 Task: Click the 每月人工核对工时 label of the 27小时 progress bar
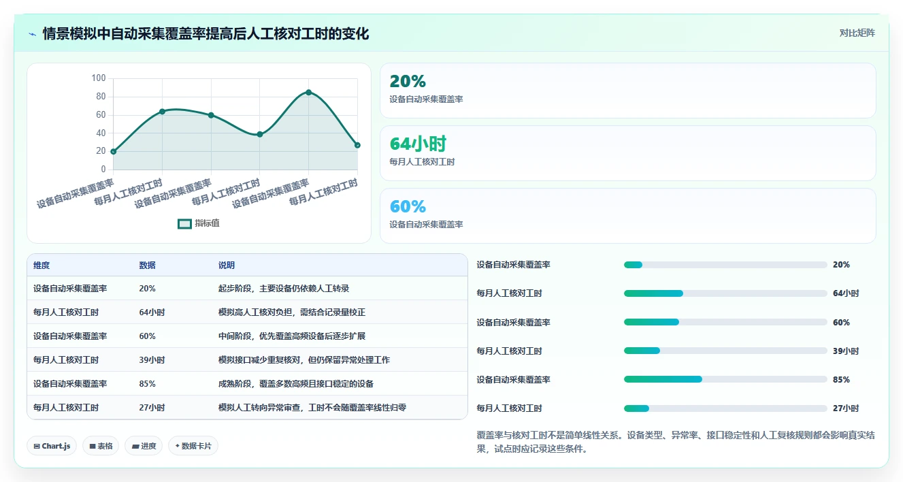point(510,408)
